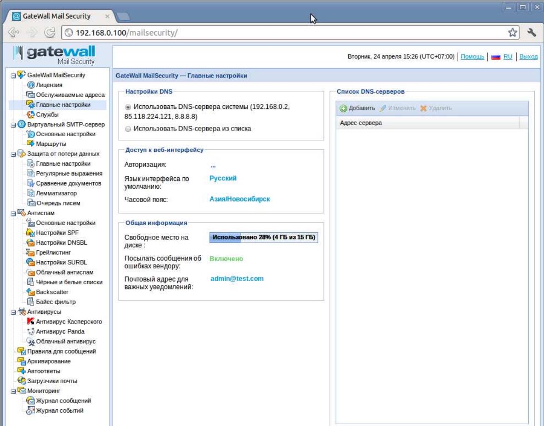544x426 pixels.
Task: Click the Регулярные выражения icon
Action: 30,174
